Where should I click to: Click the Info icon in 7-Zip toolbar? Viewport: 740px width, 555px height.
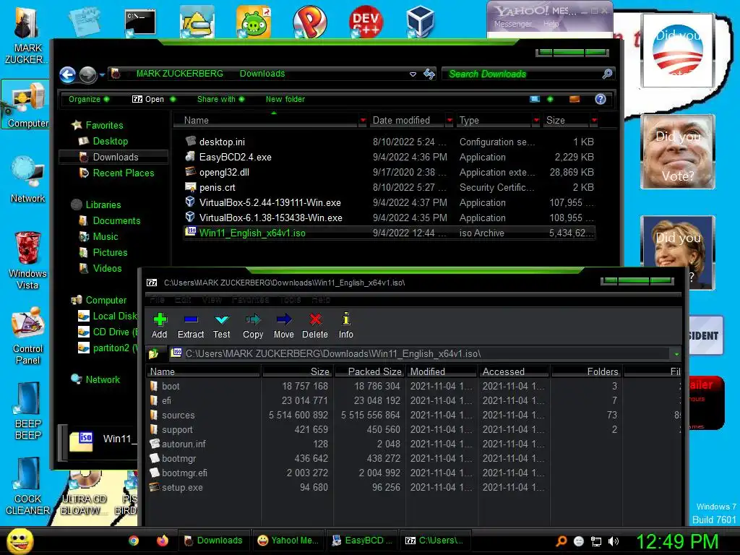pyautogui.click(x=346, y=319)
